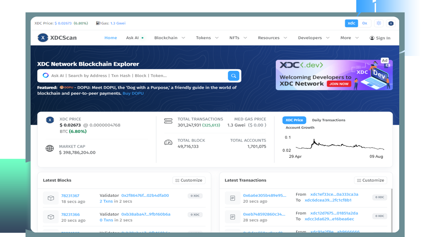Viewport: 421px width, 237px height.
Task: Follow the Buy DOPU link
Action: [133, 93]
